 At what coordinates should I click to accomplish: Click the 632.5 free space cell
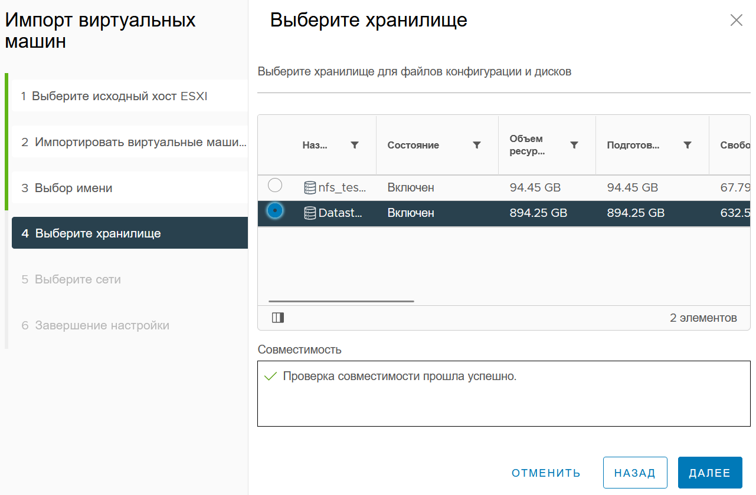click(735, 213)
